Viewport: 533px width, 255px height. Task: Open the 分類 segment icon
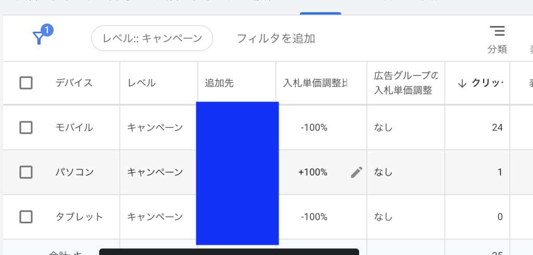click(497, 32)
